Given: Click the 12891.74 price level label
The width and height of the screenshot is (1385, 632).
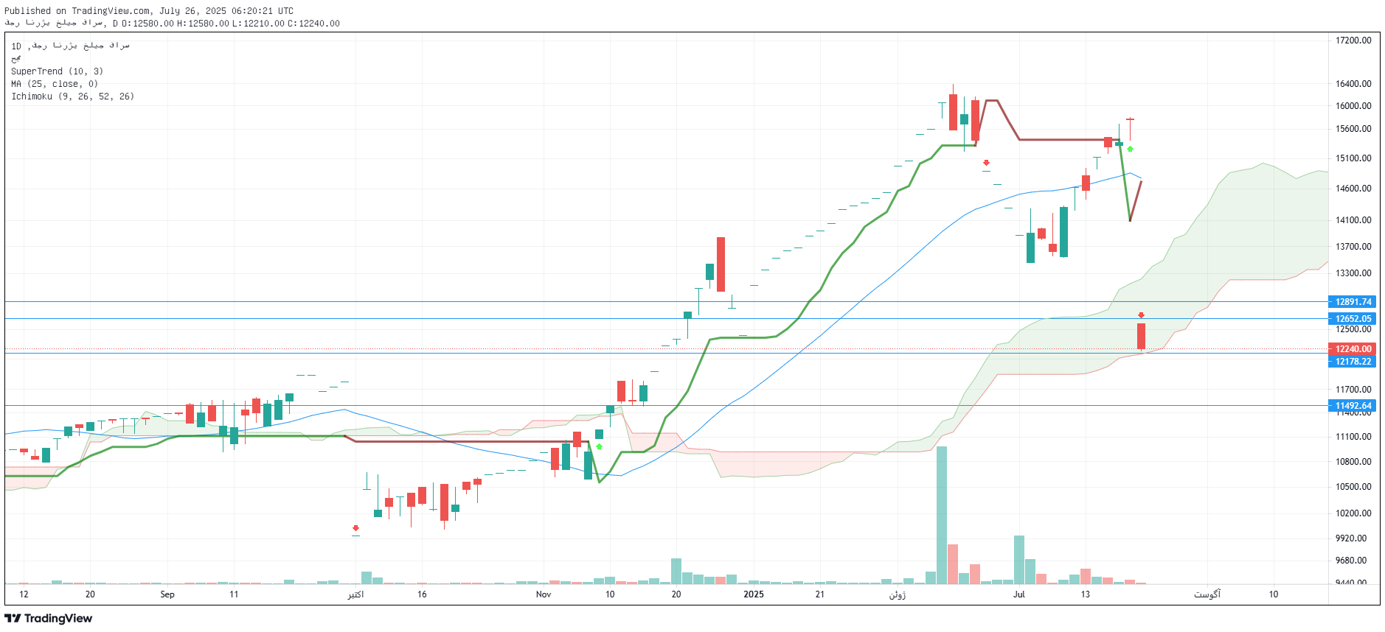Looking at the screenshot, I should coord(1353,302).
